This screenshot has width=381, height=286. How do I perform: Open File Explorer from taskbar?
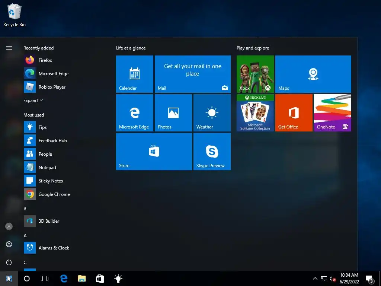[82, 279]
